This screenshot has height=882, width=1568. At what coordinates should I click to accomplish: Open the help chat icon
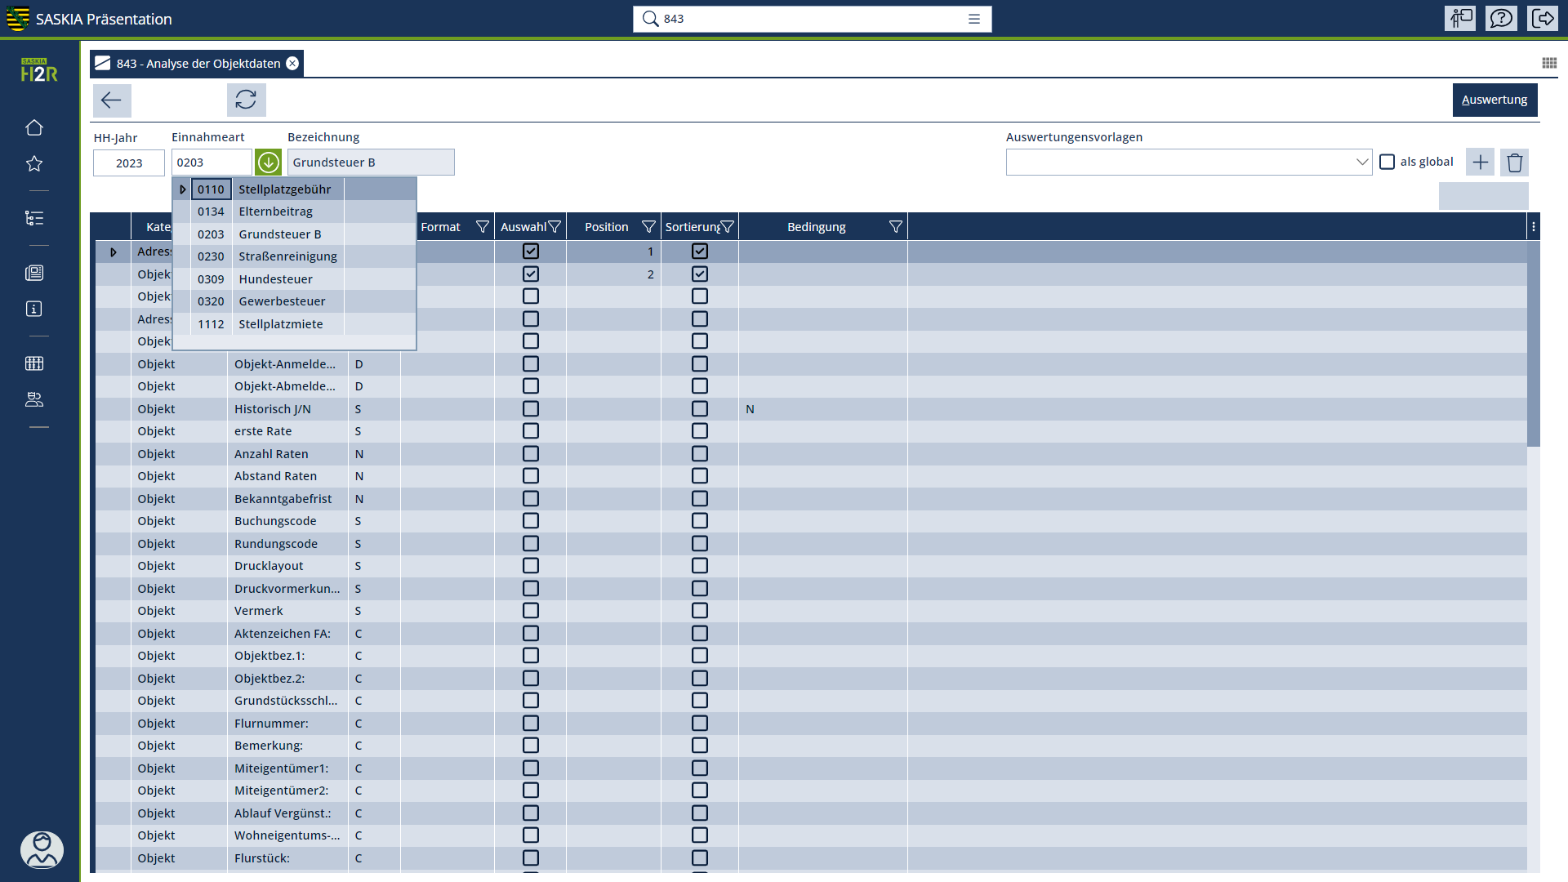1501,18
